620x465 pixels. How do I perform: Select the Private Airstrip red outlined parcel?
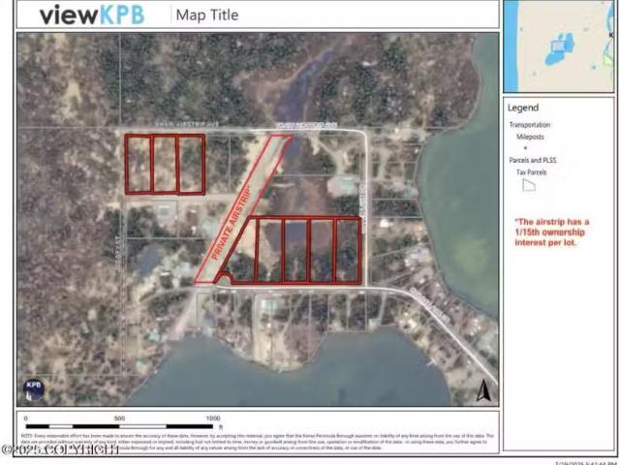pyautogui.click(x=242, y=208)
